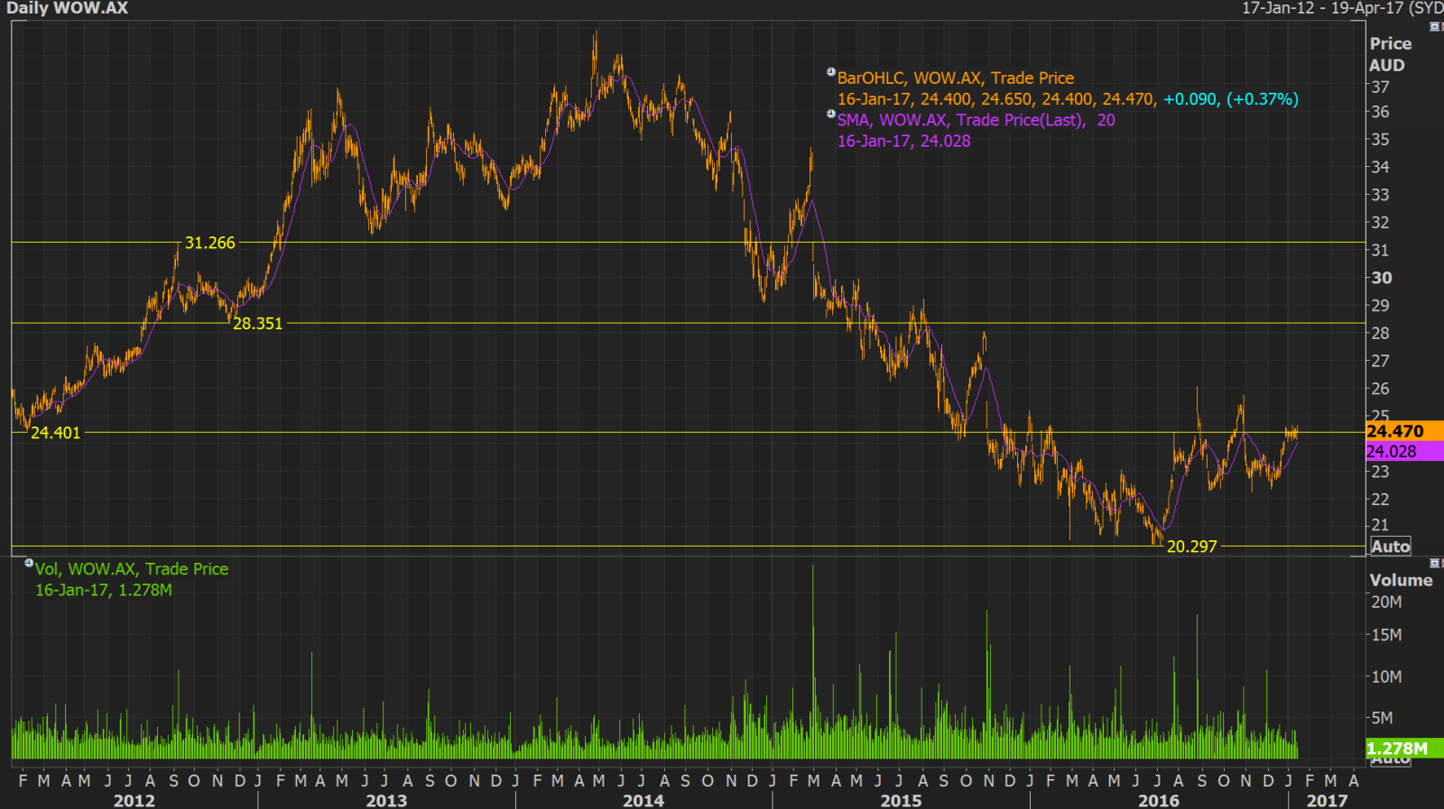This screenshot has width=1444, height=809.
Task: Click the legend icon beside Vol series
Action: 29,563
